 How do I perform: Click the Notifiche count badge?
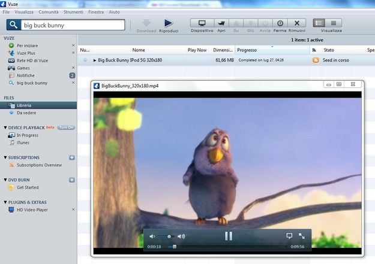click(72, 75)
